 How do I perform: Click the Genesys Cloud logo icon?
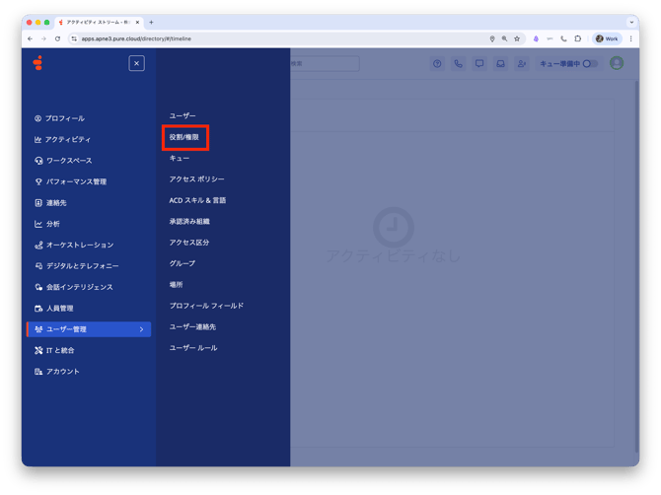point(37,63)
